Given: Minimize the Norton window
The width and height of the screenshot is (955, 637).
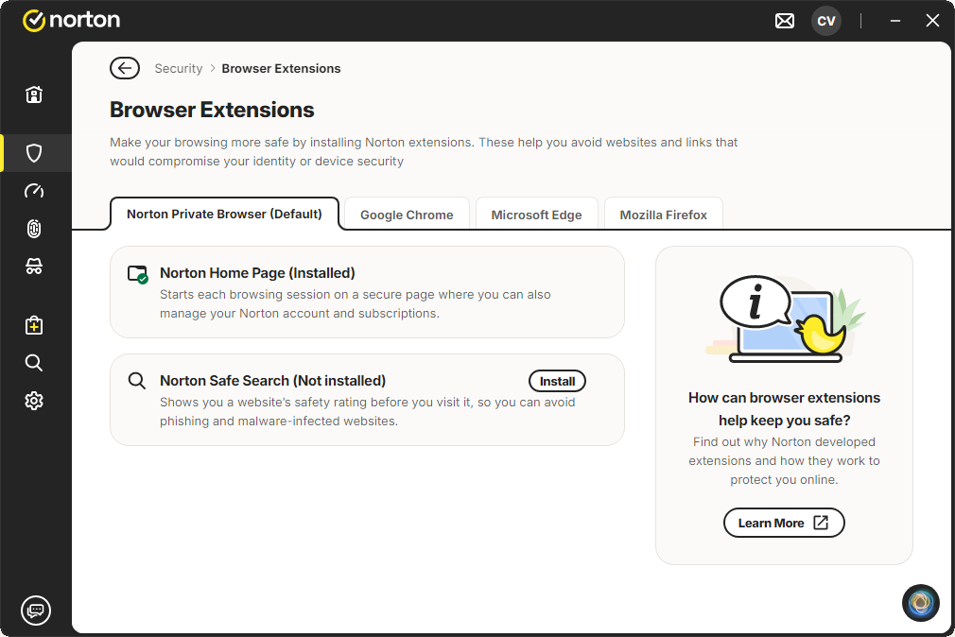Looking at the screenshot, I should [895, 21].
